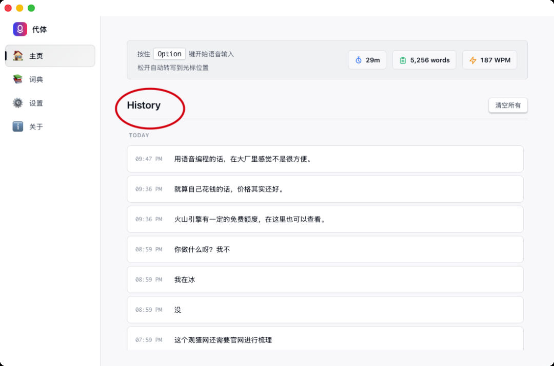
Task: Click the lightning icon next to 187 WPM
Action: [x=473, y=60]
